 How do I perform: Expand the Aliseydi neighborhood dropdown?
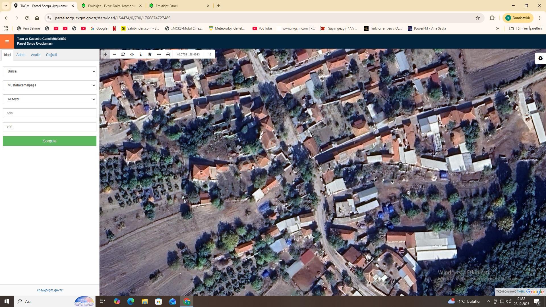tap(49, 99)
